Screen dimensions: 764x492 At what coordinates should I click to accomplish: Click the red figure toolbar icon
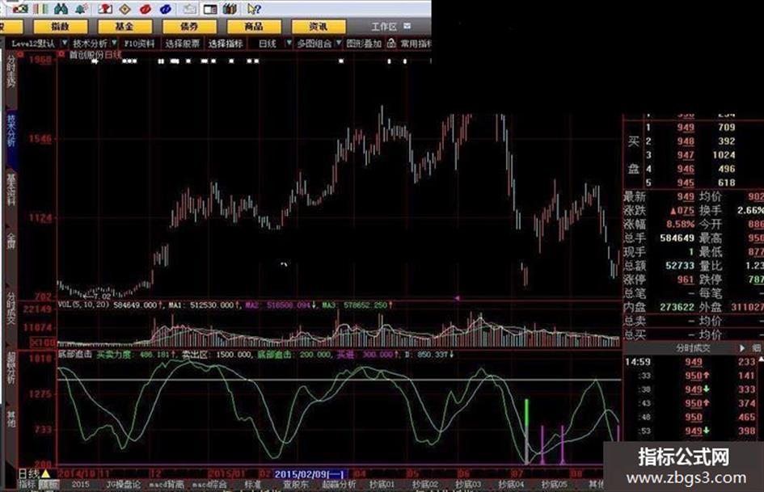104,8
